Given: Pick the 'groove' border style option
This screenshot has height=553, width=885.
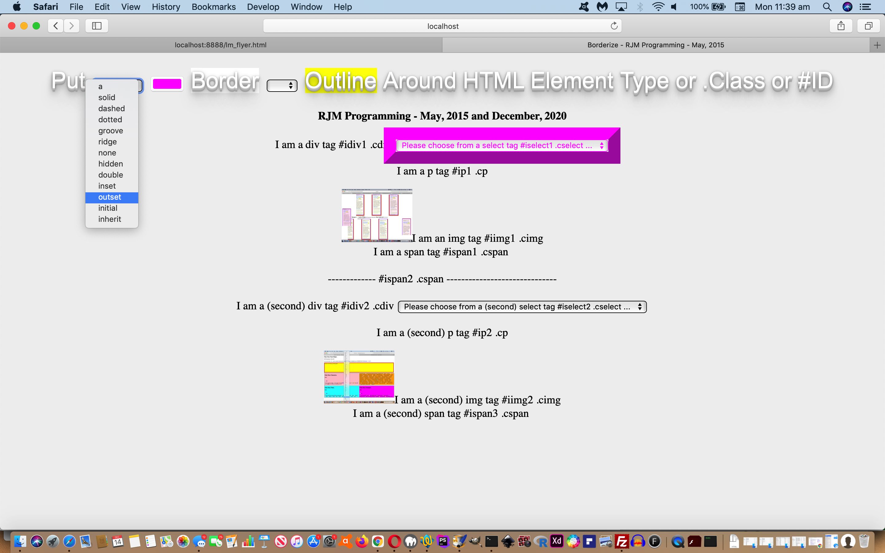Looking at the screenshot, I should pos(110,131).
